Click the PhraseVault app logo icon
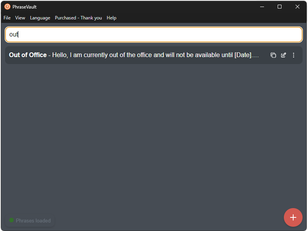 [x=7, y=7]
